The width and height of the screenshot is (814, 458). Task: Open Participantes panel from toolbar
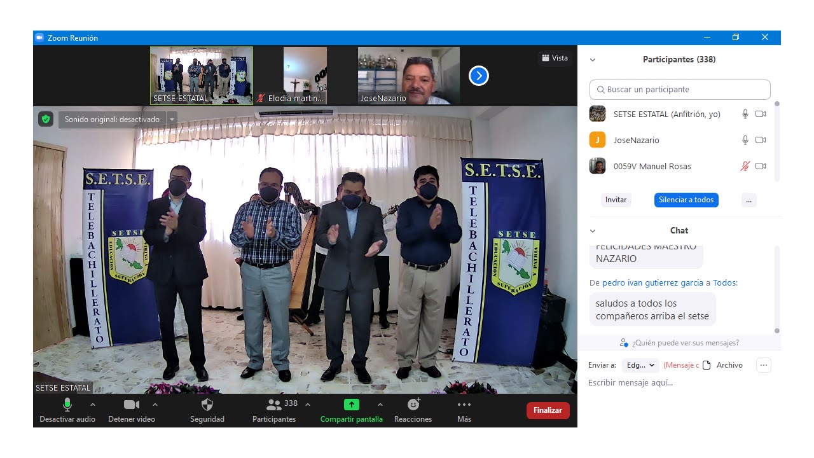coord(274,410)
